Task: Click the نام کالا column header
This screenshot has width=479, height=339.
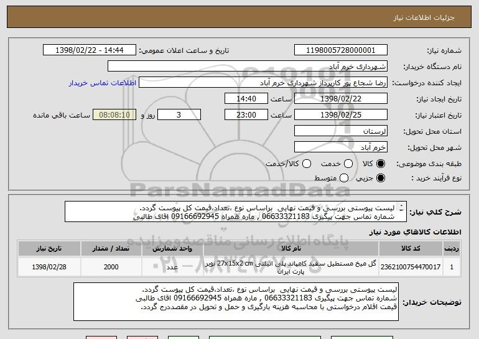Action: point(291,249)
